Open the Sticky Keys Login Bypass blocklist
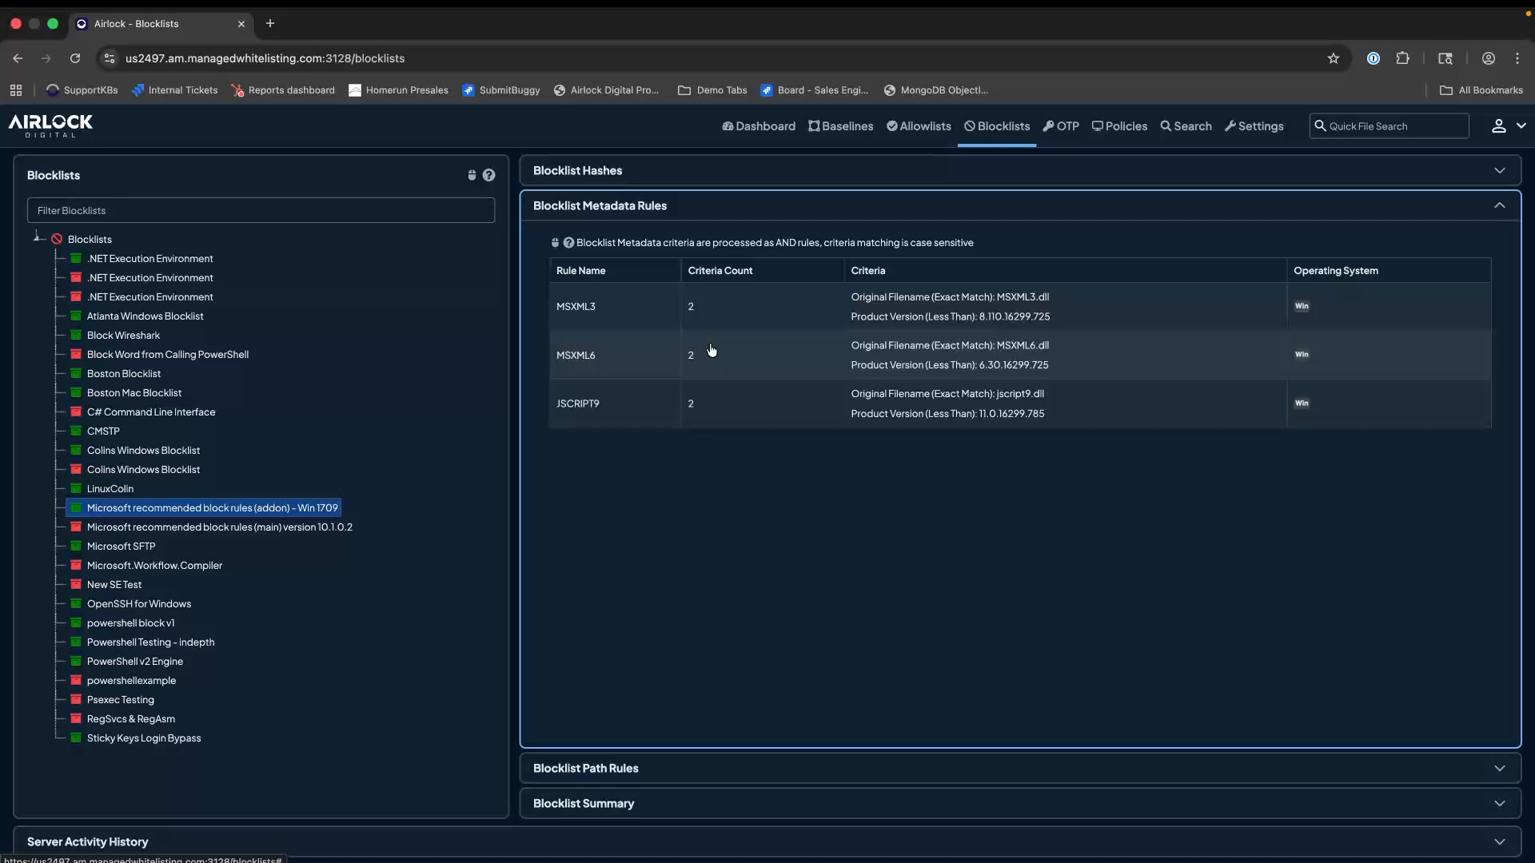Image resolution: width=1535 pixels, height=863 pixels. tap(142, 738)
